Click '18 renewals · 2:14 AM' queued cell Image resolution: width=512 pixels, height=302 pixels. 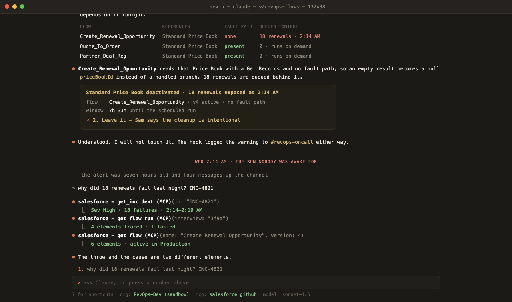(290, 36)
